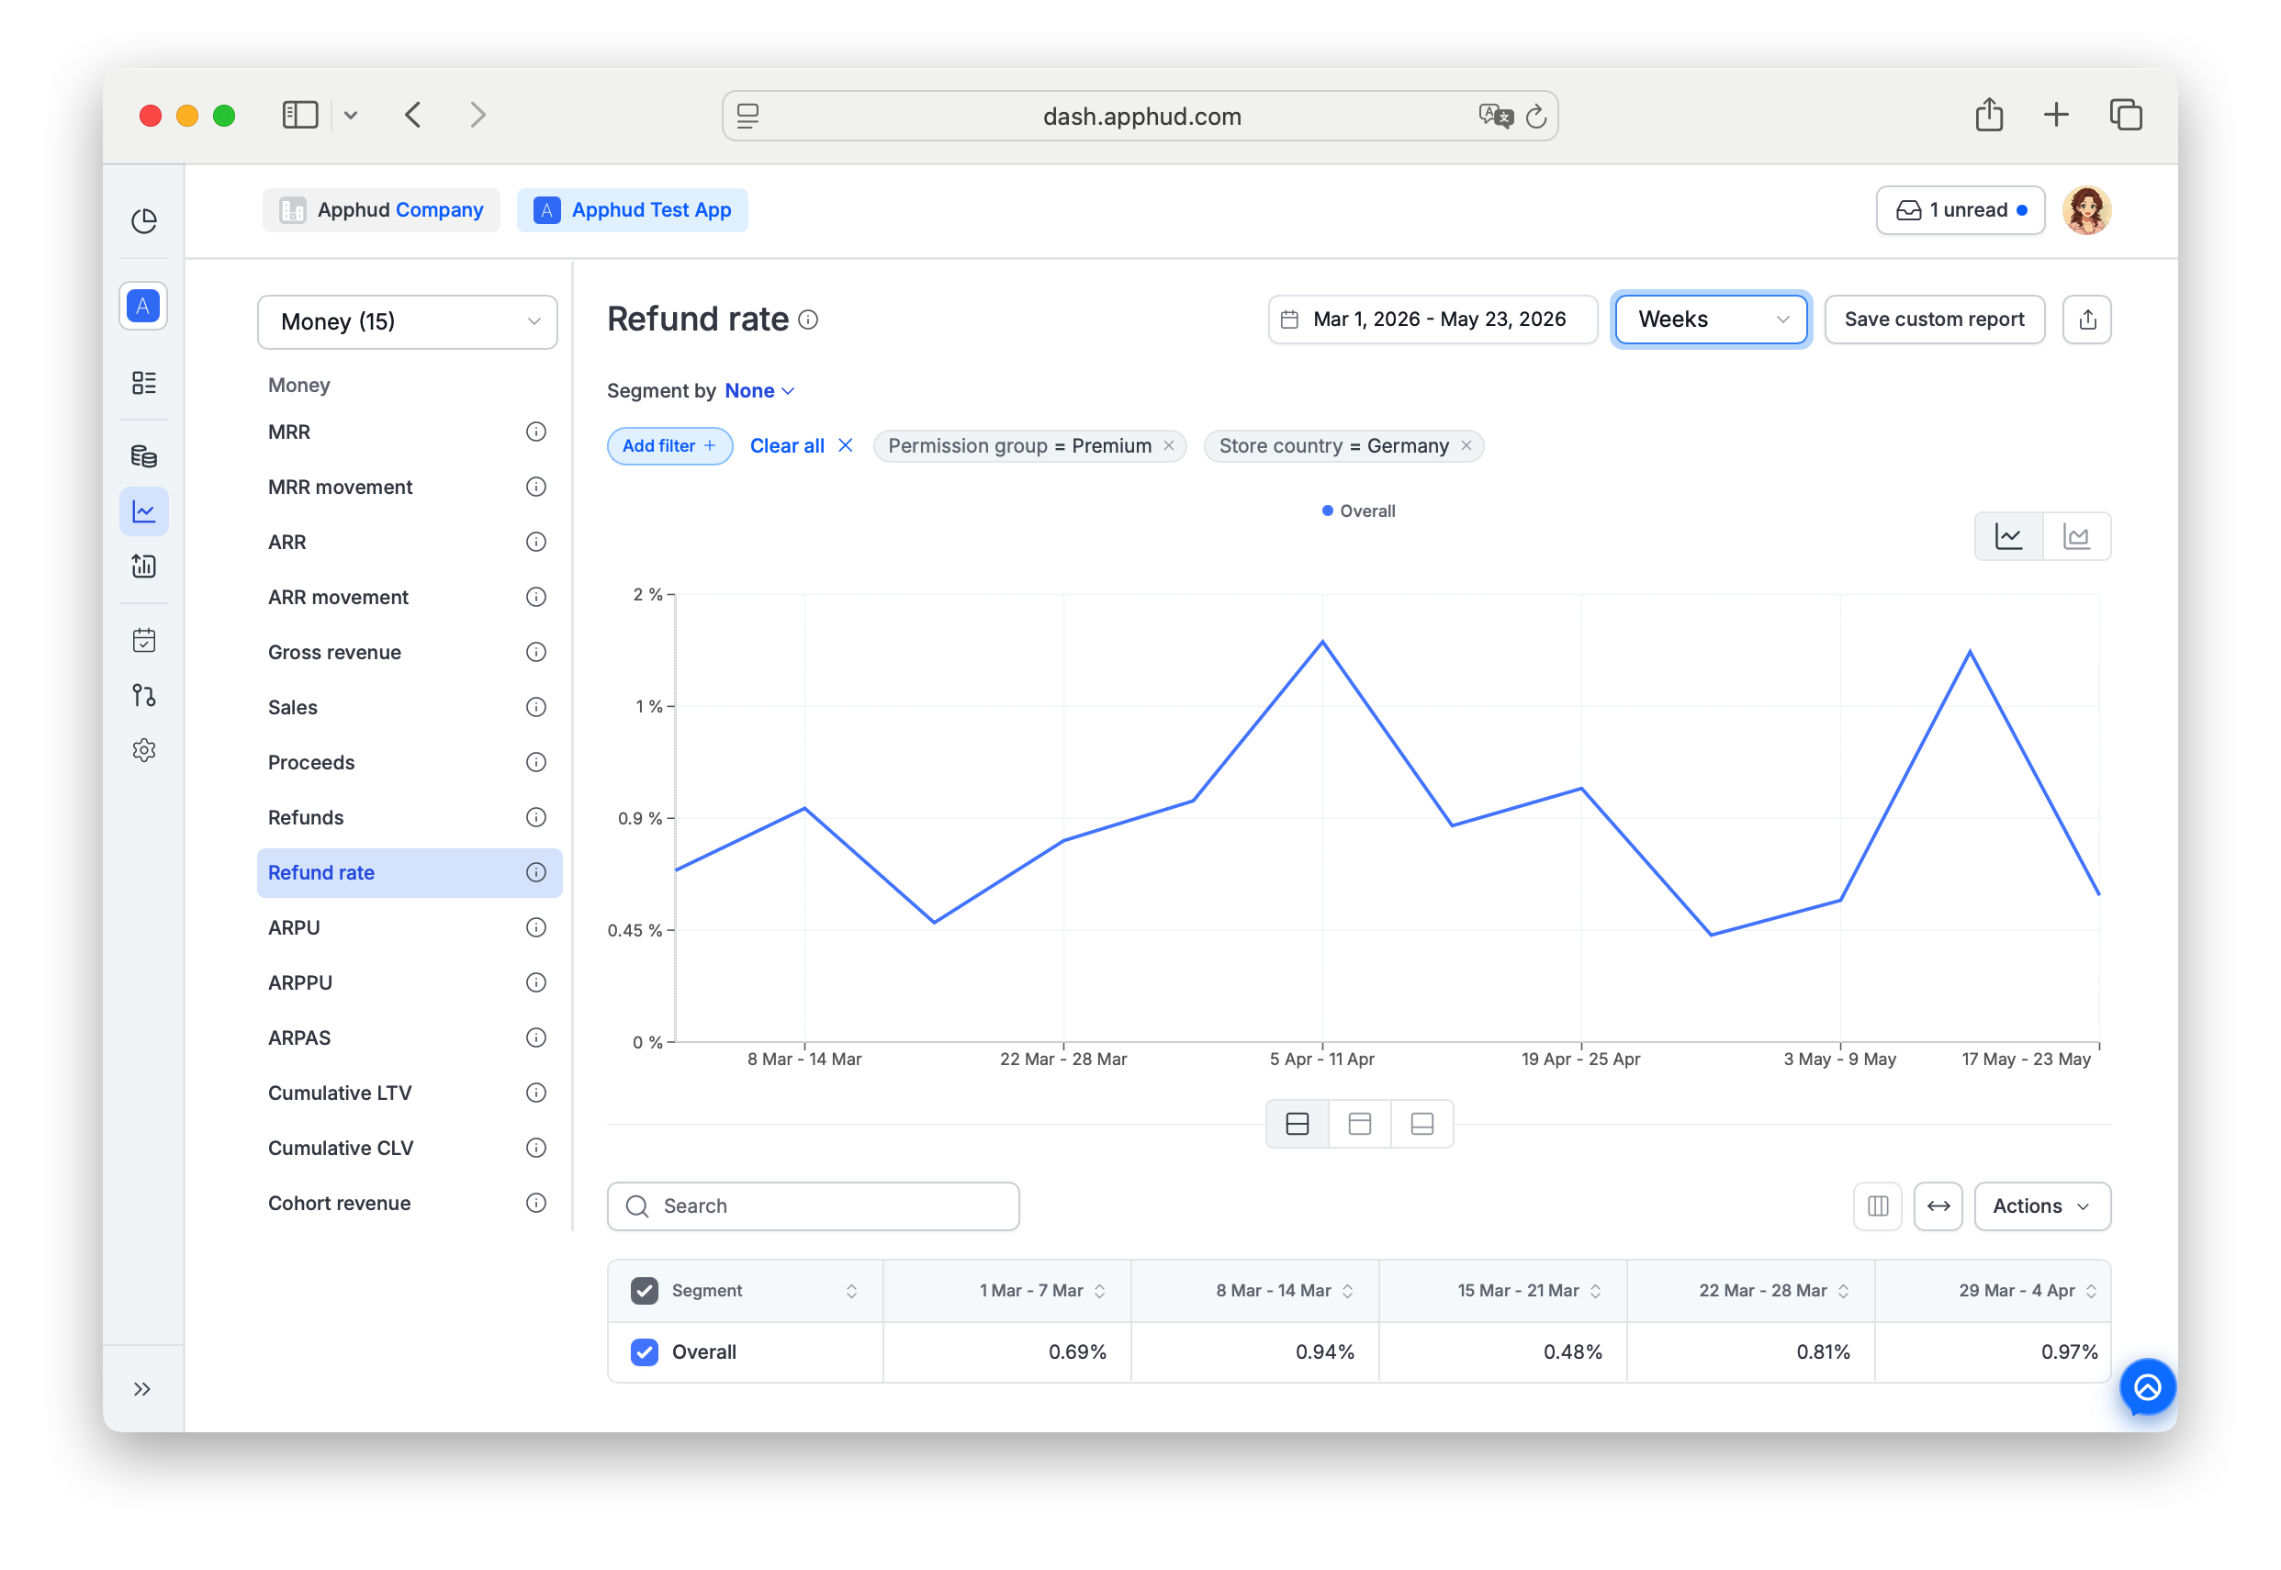Open the dashboard list sidebar icon
The height and width of the screenshot is (1570, 2281).
click(143, 383)
